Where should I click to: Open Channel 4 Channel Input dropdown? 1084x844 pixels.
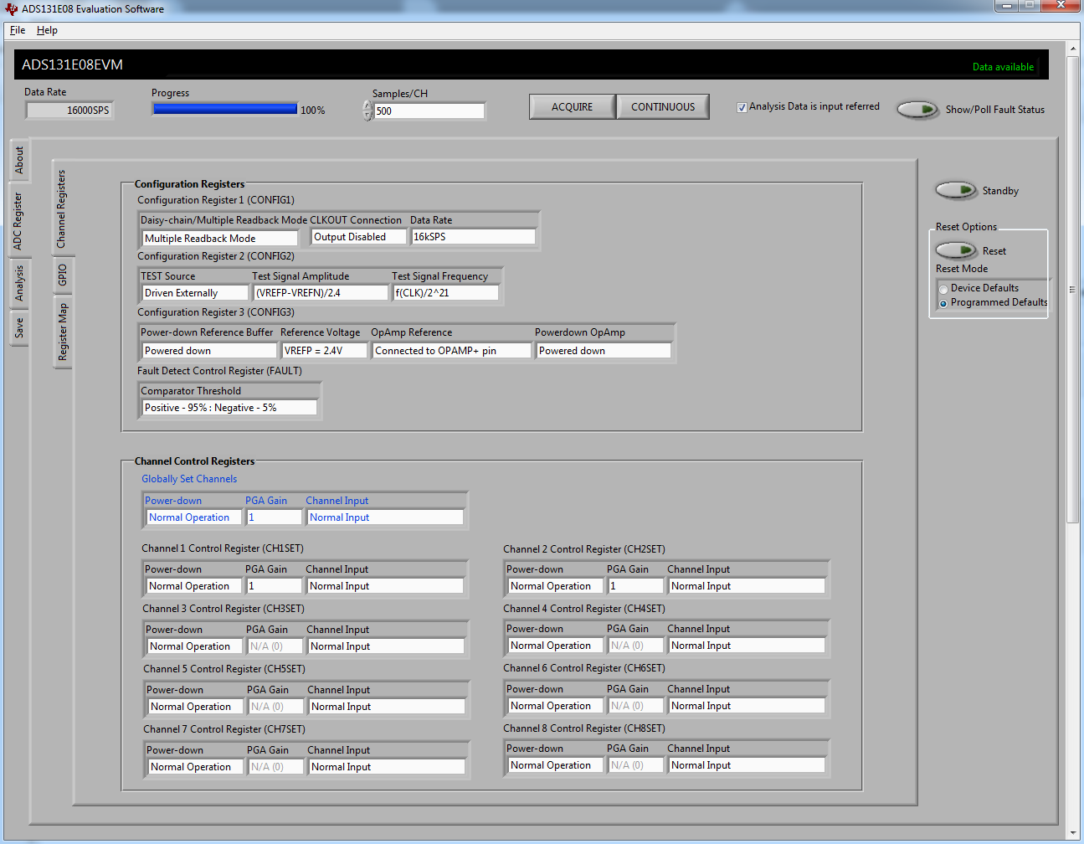point(747,646)
